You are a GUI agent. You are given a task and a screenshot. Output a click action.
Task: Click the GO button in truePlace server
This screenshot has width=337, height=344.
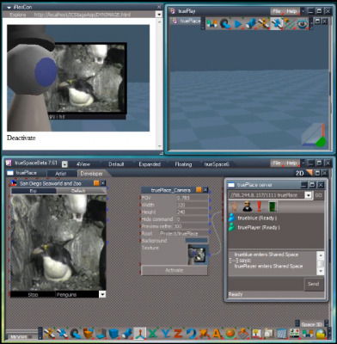click(318, 195)
